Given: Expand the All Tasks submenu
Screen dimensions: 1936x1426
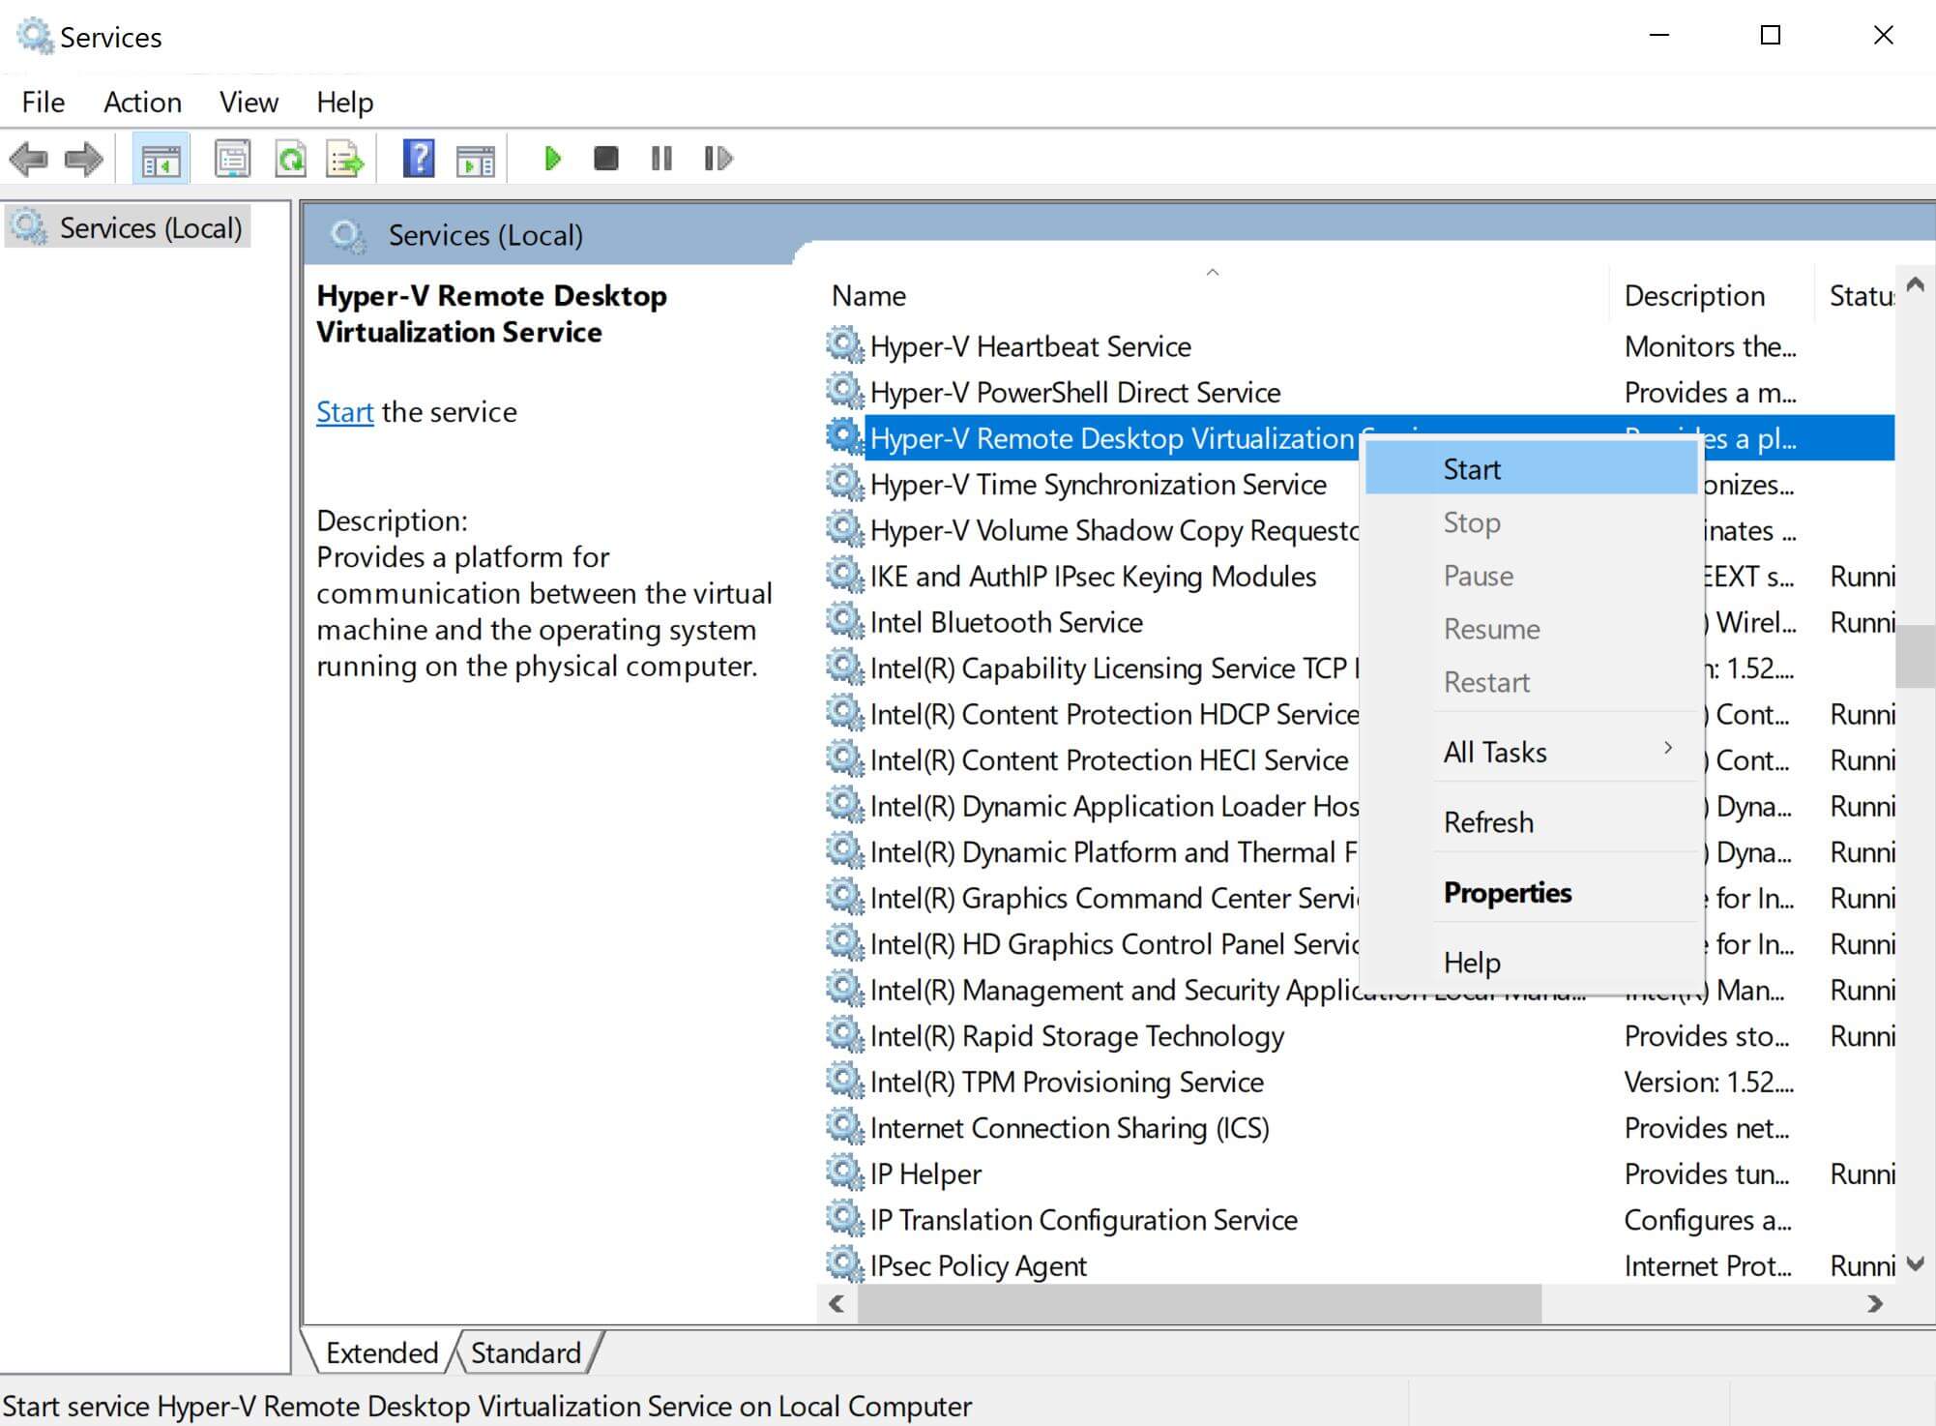Looking at the screenshot, I should (1494, 752).
